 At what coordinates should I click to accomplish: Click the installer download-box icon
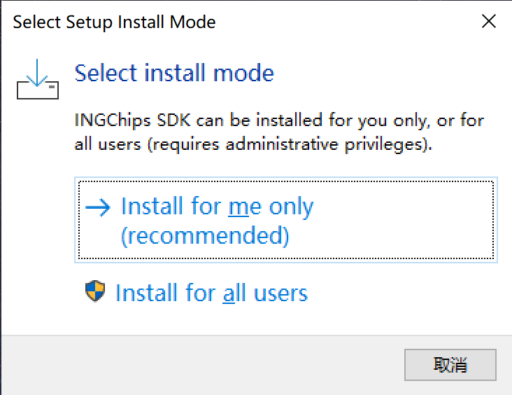pos(38,79)
